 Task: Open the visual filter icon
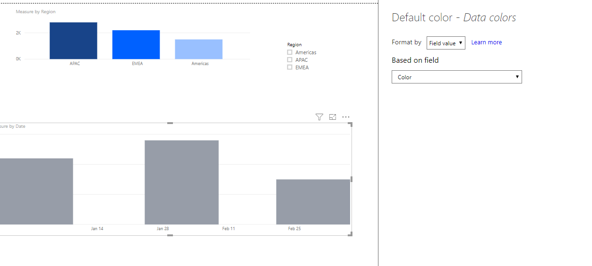[319, 117]
